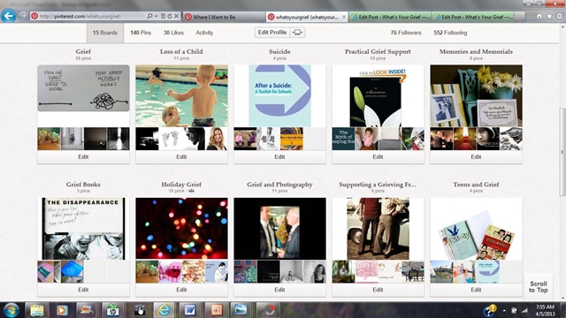Click the browser Forward arrow button
The width and height of the screenshot is (566, 318).
point(23,16)
